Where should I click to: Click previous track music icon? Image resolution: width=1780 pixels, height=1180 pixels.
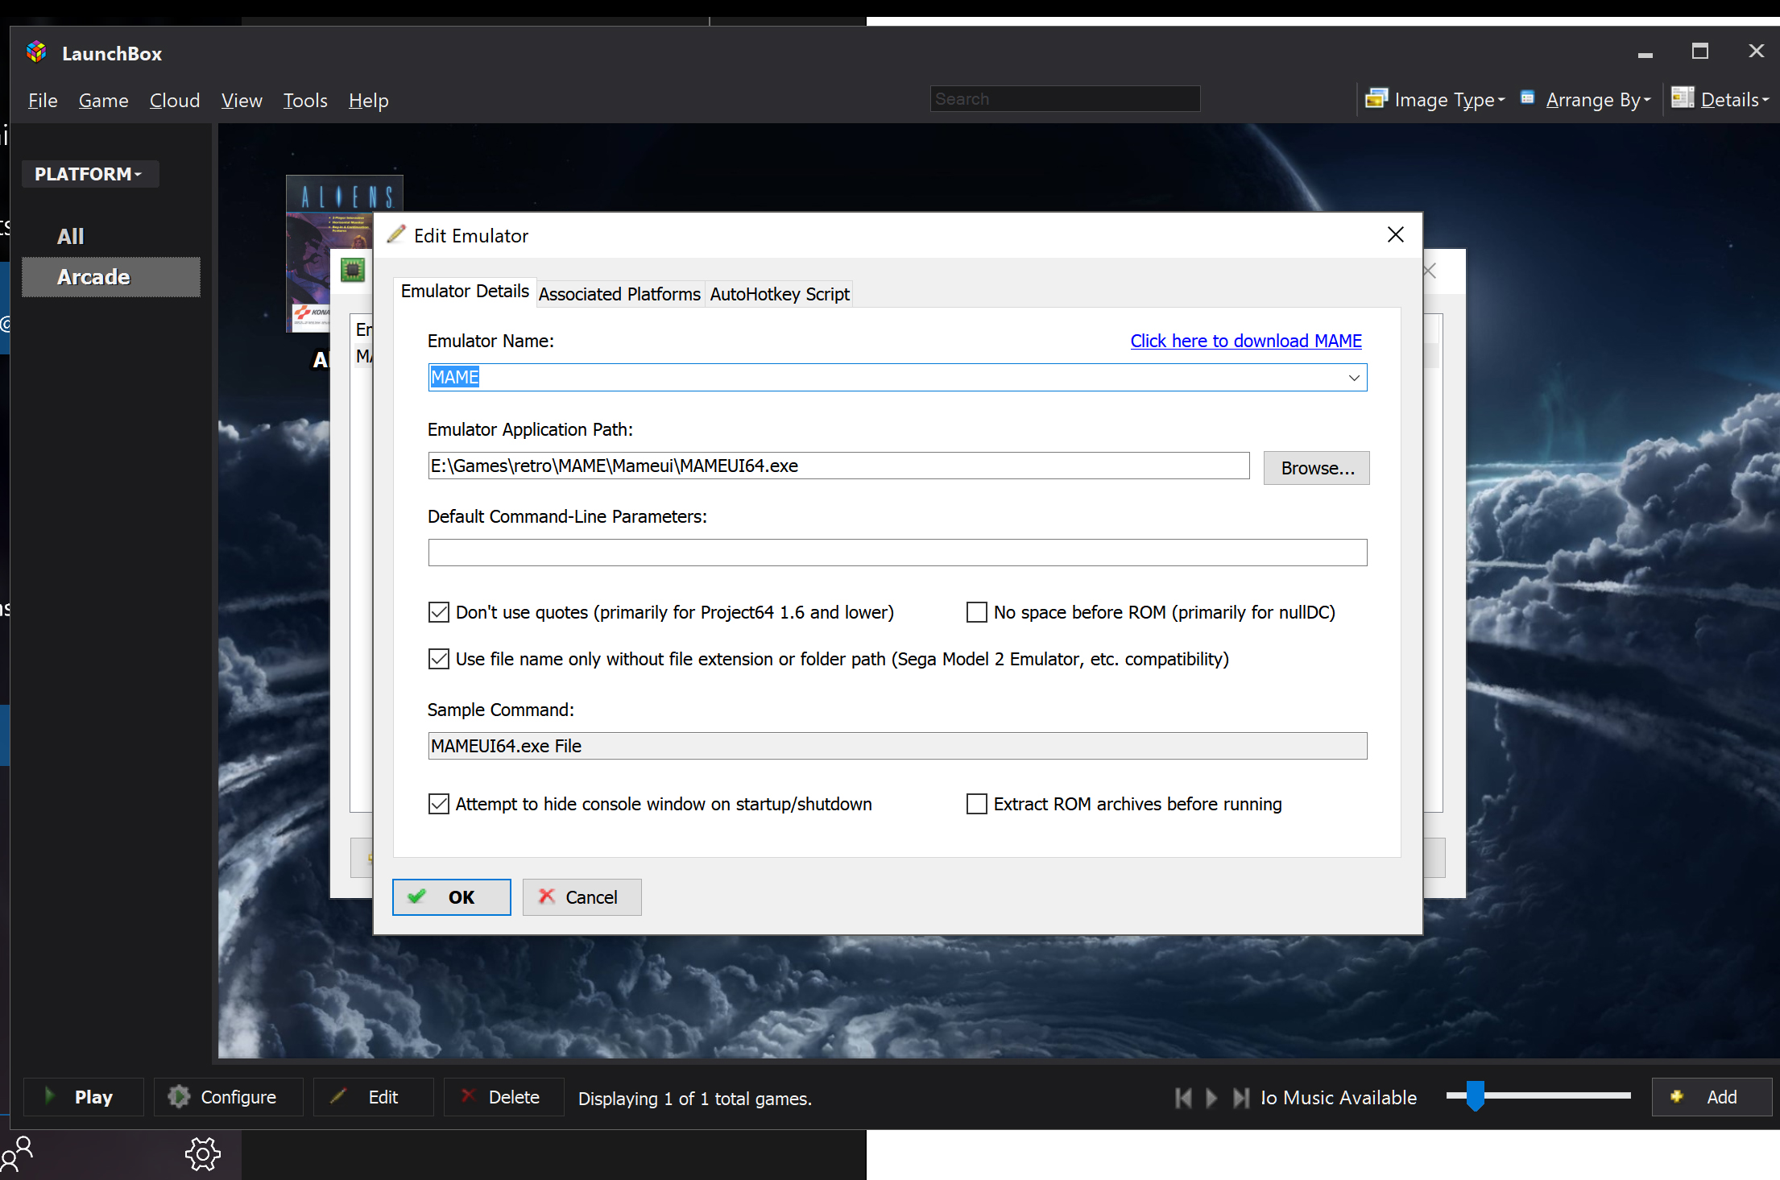click(1183, 1098)
